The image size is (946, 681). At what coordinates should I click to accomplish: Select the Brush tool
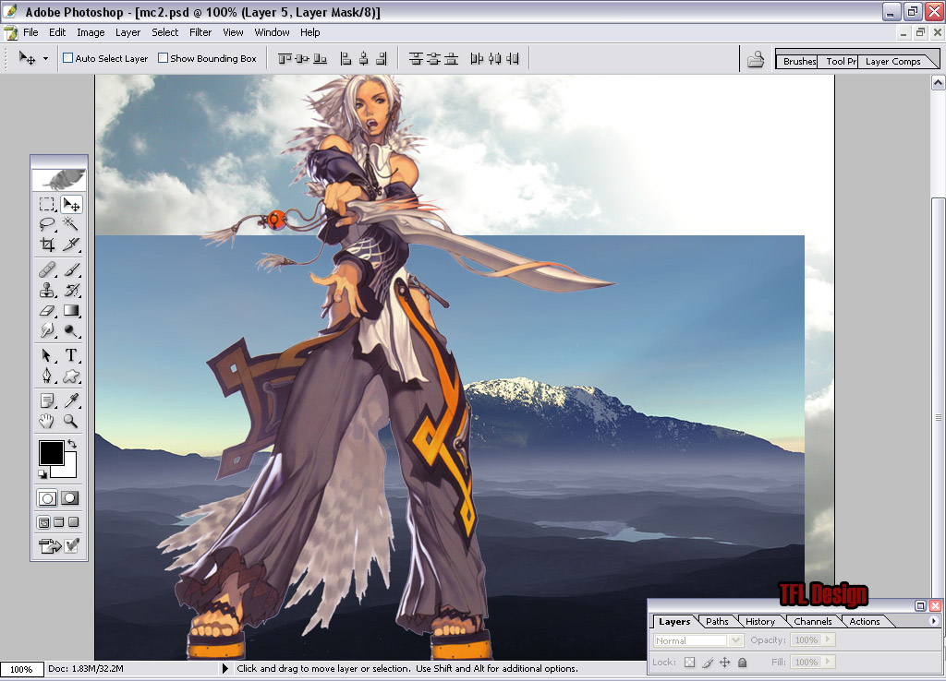point(71,269)
